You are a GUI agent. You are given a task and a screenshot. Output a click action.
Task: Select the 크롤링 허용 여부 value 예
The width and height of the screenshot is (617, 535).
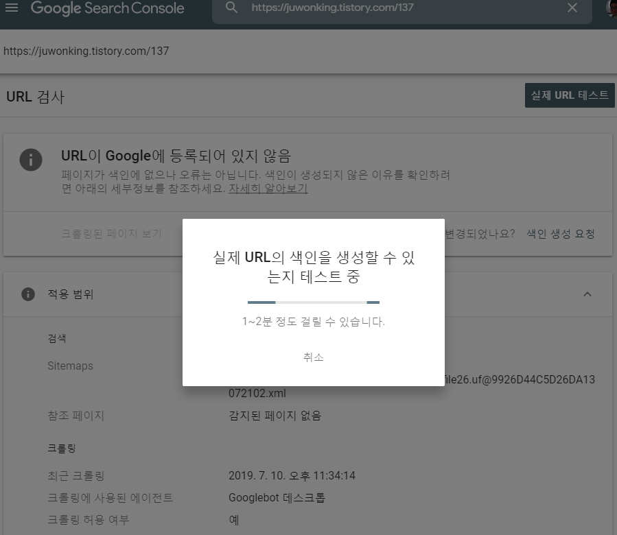tap(234, 520)
